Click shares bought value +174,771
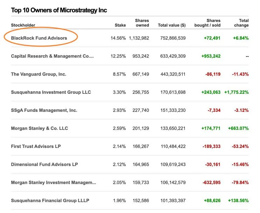Viewport: 260px width, 213px height. (x=211, y=128)
